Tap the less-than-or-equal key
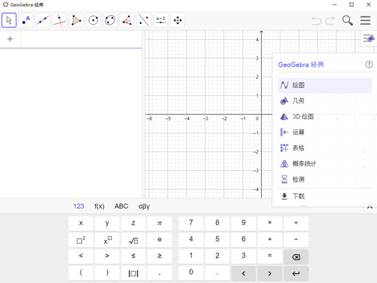This screenshot has height=283, width=377. tap(133, 256)
